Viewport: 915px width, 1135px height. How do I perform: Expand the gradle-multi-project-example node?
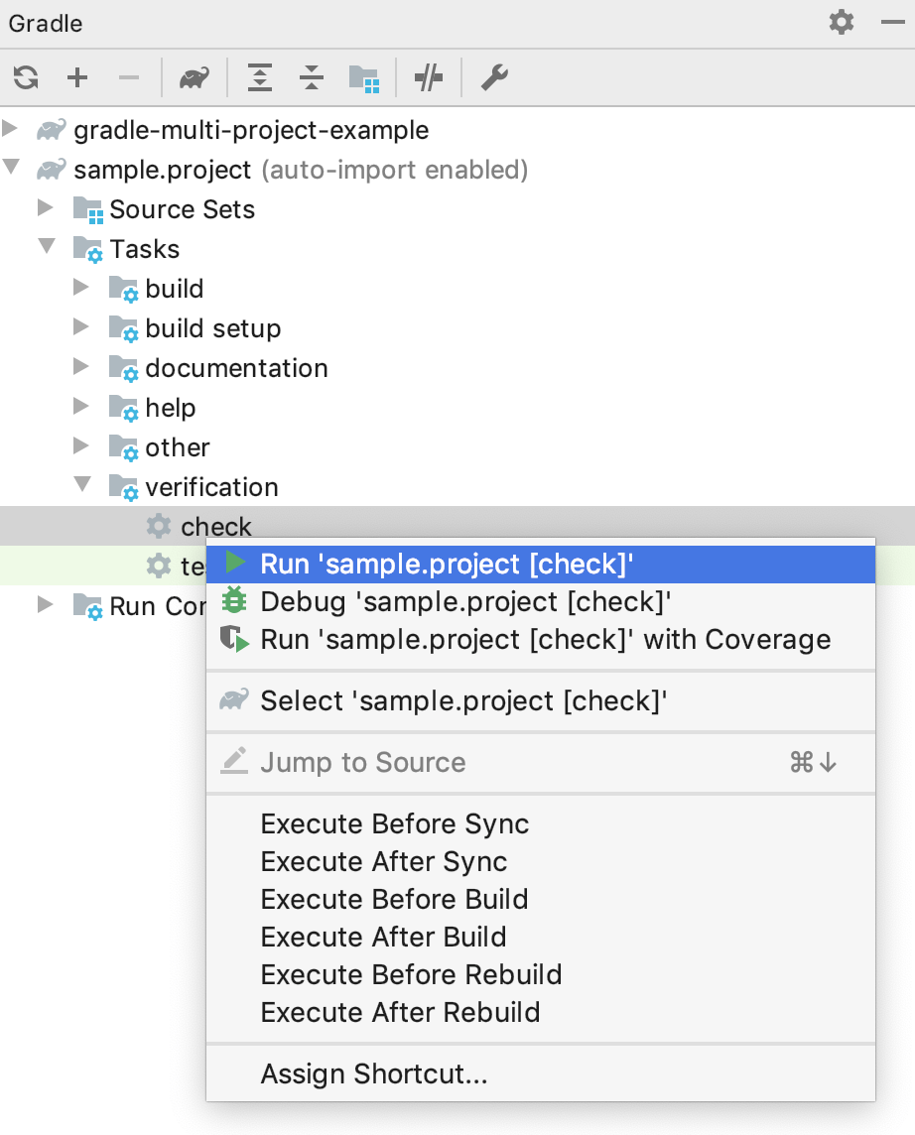(11, 130)
